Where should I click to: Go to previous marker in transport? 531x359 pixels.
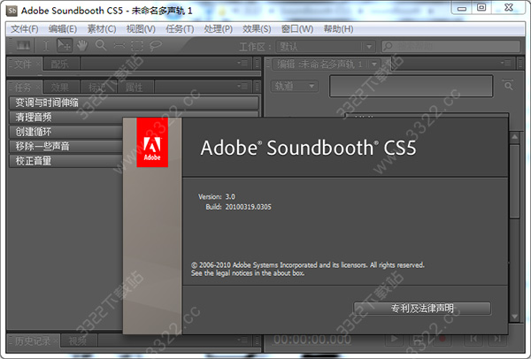[x=473, y=339]
